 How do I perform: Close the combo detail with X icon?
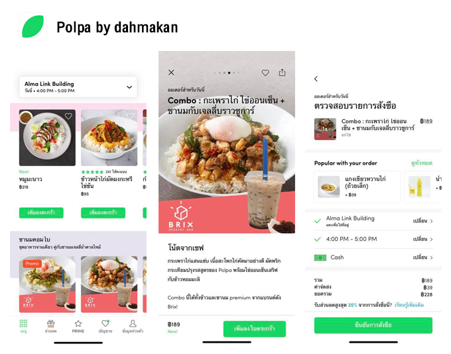171,73
